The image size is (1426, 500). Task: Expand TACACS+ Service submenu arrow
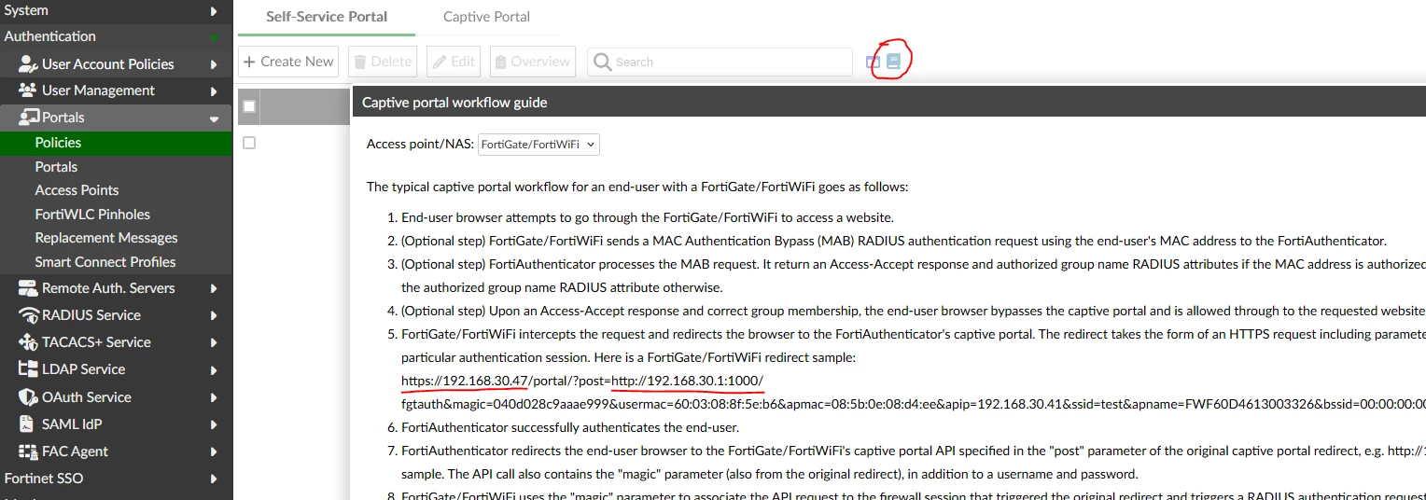click(214, 343)
